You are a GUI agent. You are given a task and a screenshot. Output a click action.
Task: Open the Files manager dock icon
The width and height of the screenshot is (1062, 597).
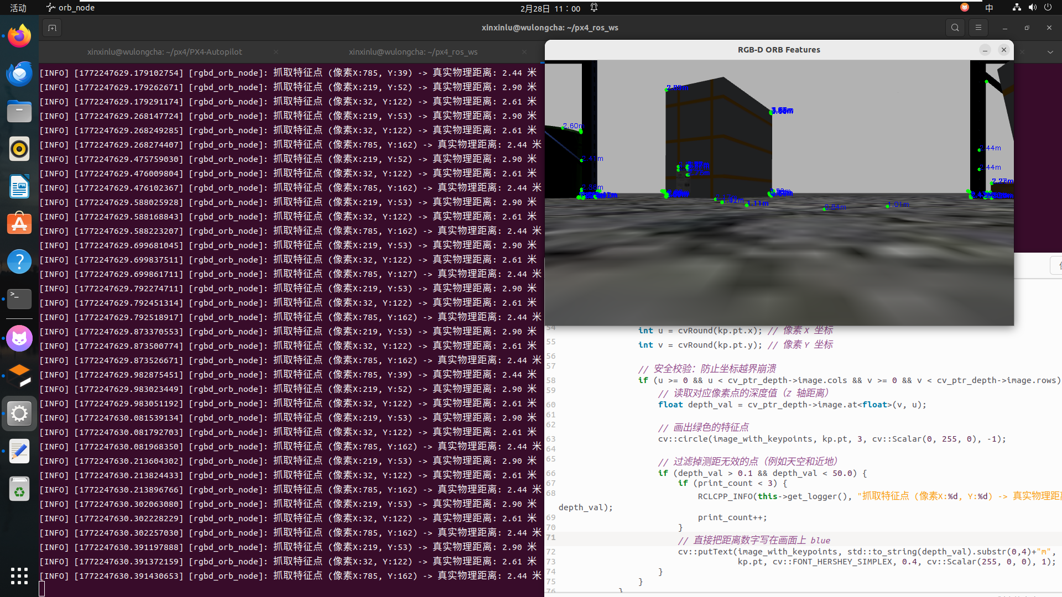(x=19, y=112)
